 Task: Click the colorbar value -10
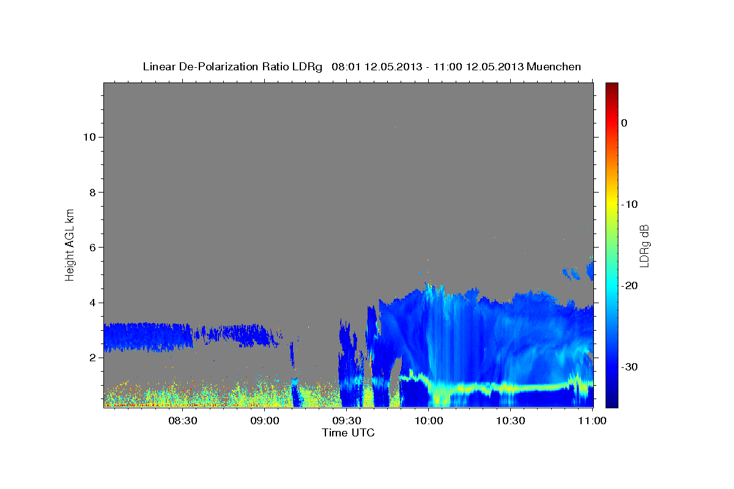629,204
